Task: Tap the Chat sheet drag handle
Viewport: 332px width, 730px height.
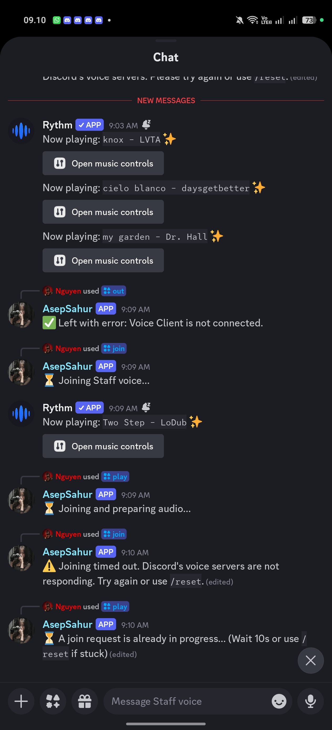Action: (x=166, y=41)
